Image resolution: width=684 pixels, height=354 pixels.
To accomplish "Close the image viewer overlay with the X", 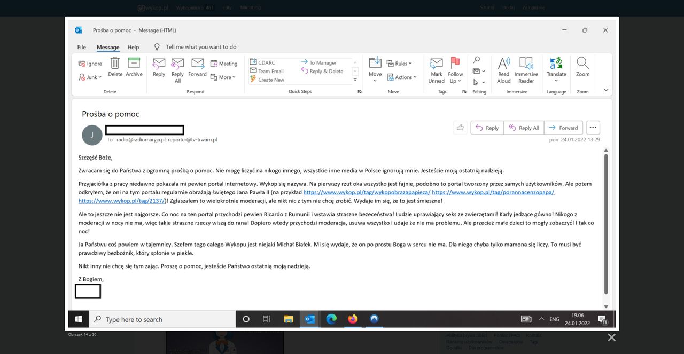I will tap(611, 337).
